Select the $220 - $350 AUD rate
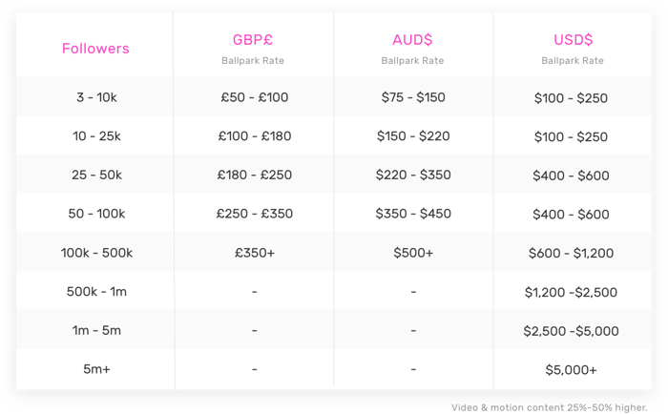This screenshot has height=414, width=668. coord(413,176)
